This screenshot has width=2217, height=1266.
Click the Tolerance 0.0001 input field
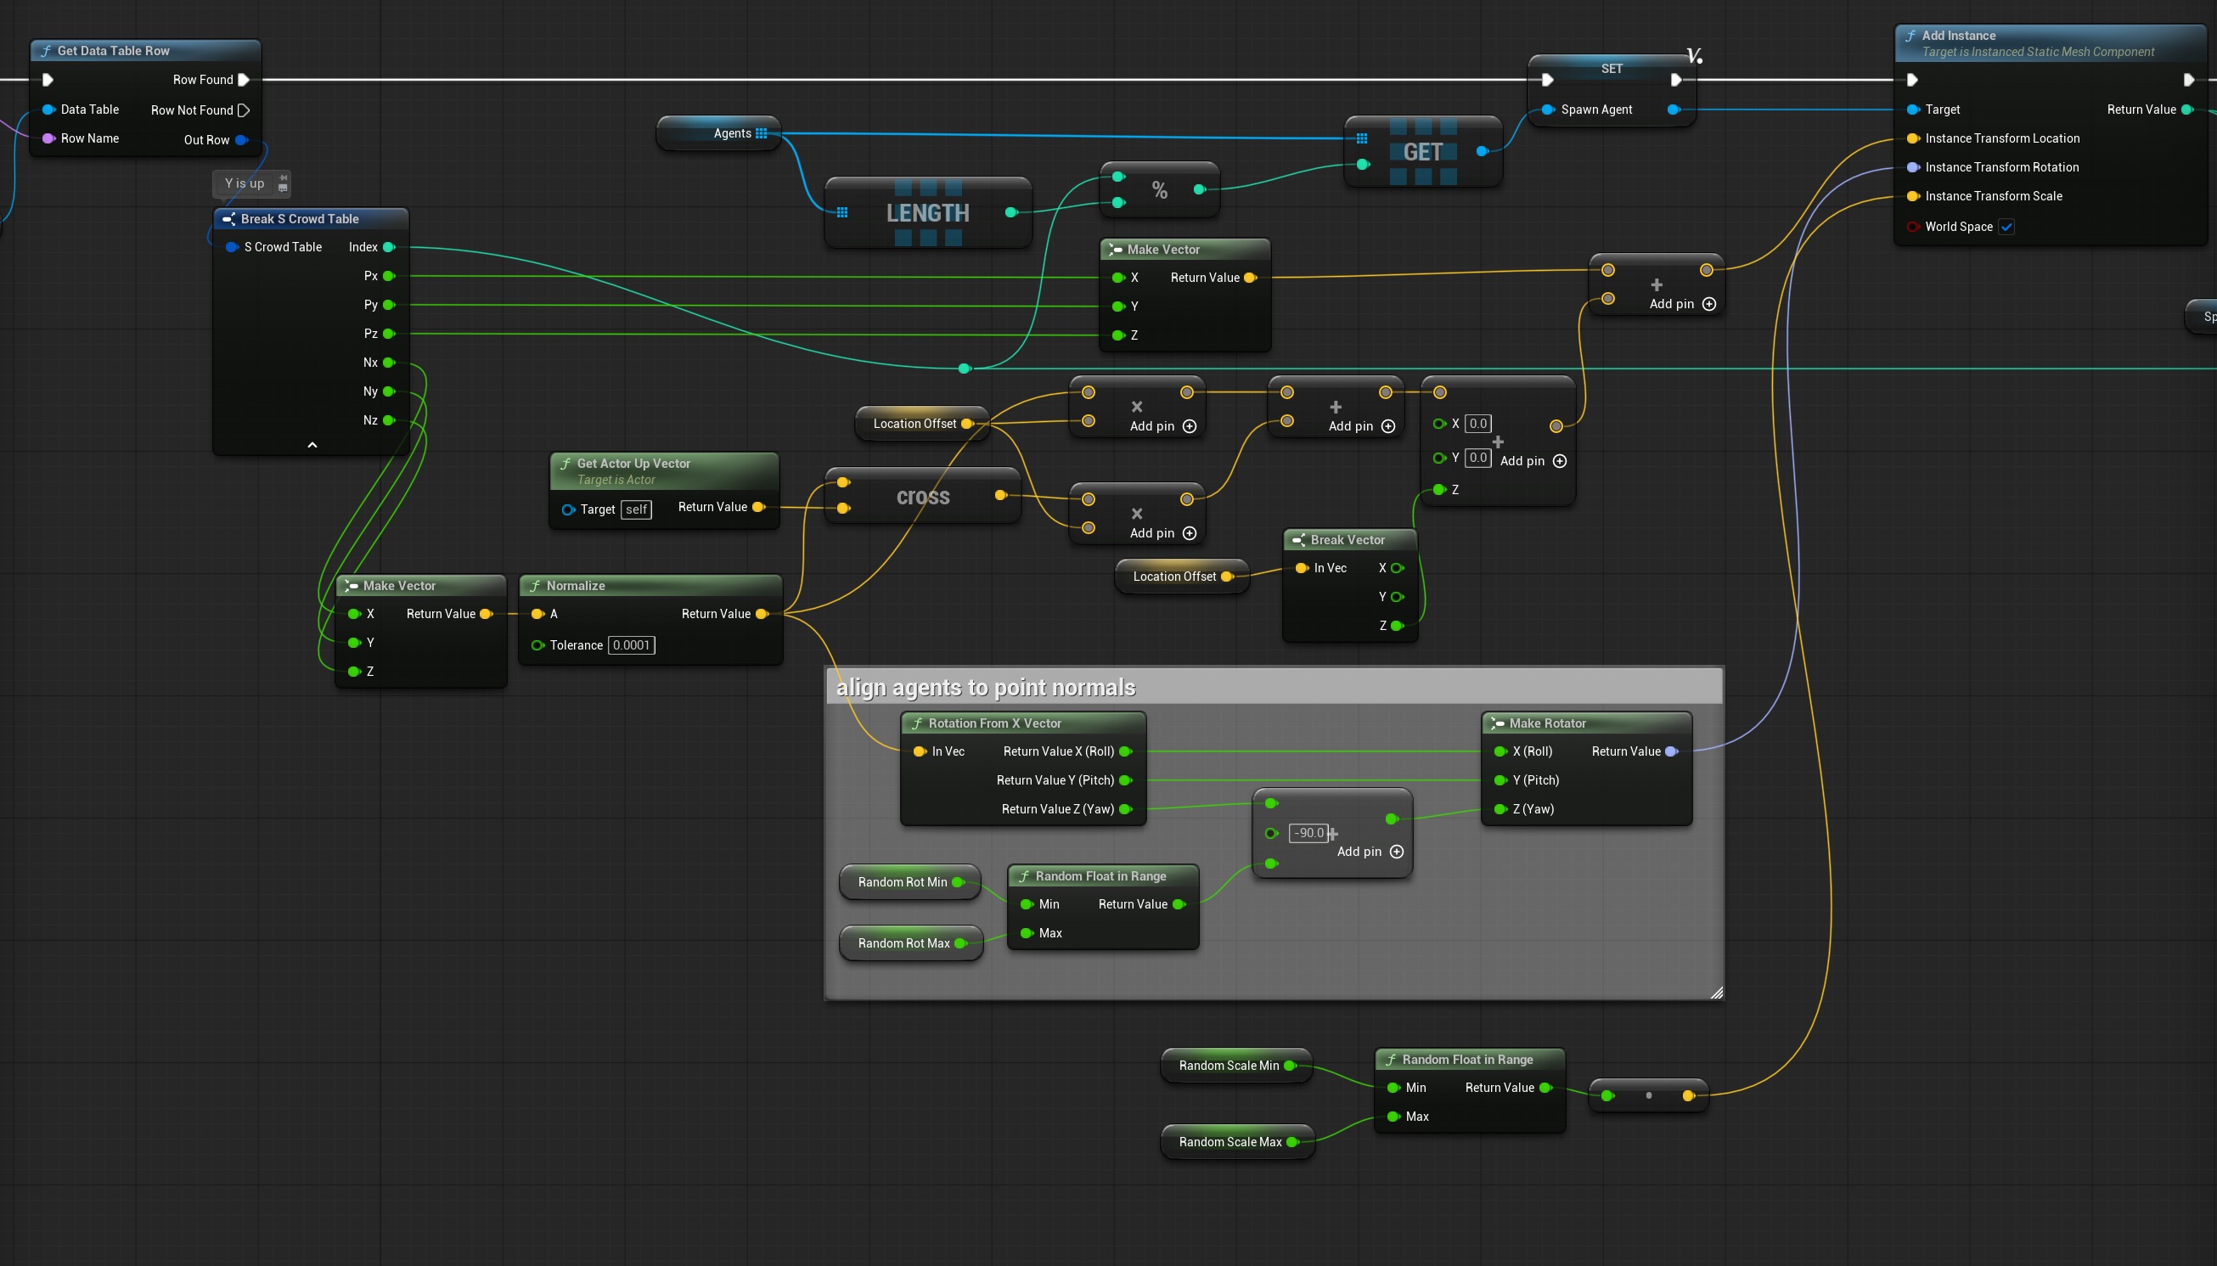point(631,645)
